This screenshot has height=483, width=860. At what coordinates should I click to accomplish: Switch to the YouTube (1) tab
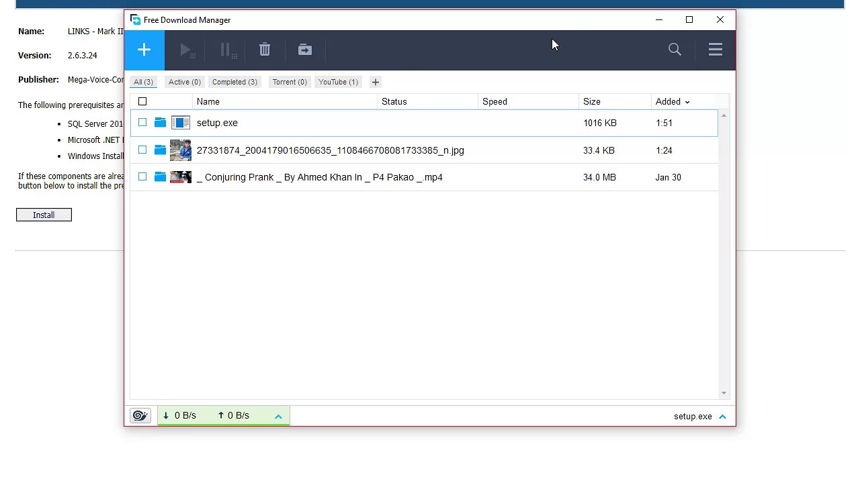(x=338, y=82)
